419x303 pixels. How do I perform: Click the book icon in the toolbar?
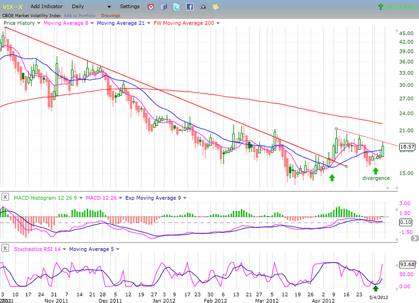click(x=164, y=7)
